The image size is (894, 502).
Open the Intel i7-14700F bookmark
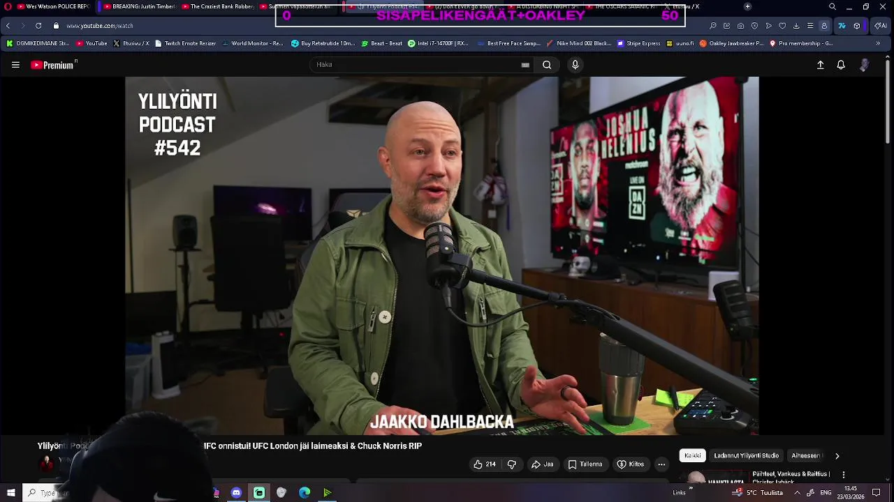(x=438, y=43)
